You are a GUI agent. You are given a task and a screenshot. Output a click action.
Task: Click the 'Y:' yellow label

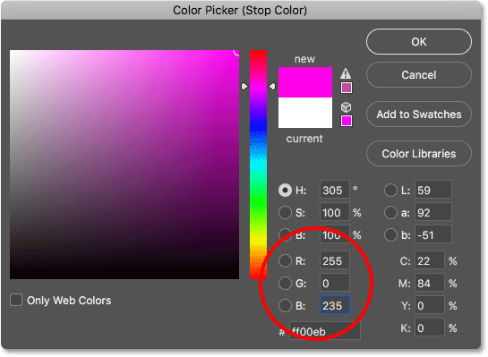tap(406, 306)
